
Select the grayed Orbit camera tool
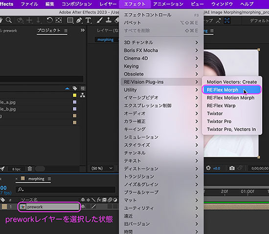coord(20,21)
